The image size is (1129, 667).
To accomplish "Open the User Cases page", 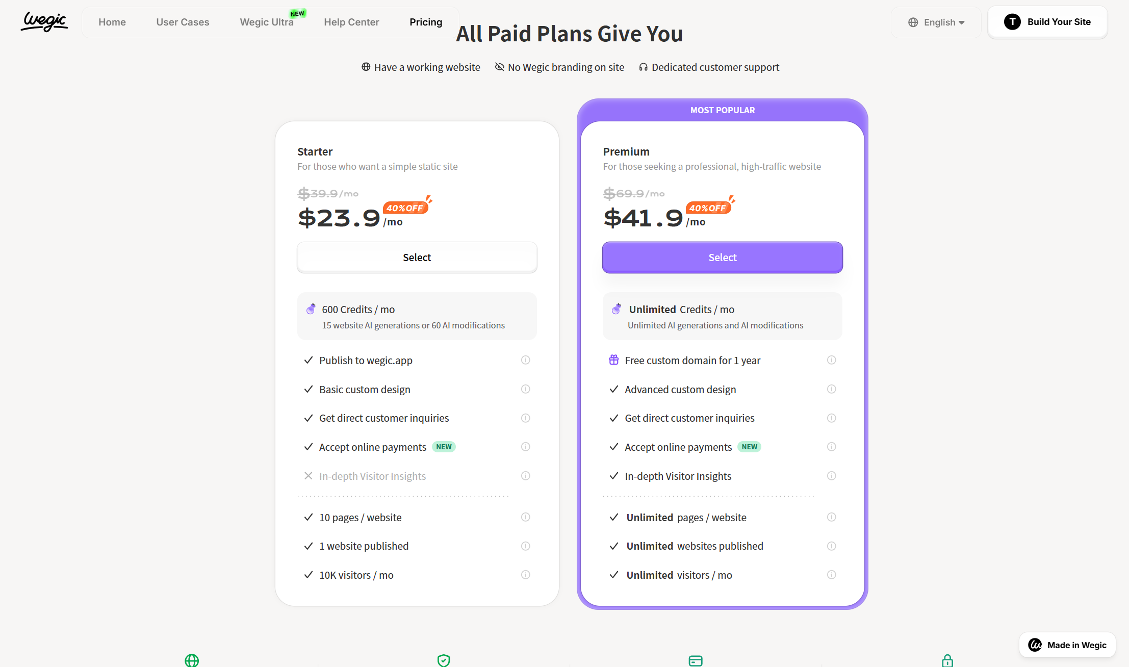I will coord(183,22).
